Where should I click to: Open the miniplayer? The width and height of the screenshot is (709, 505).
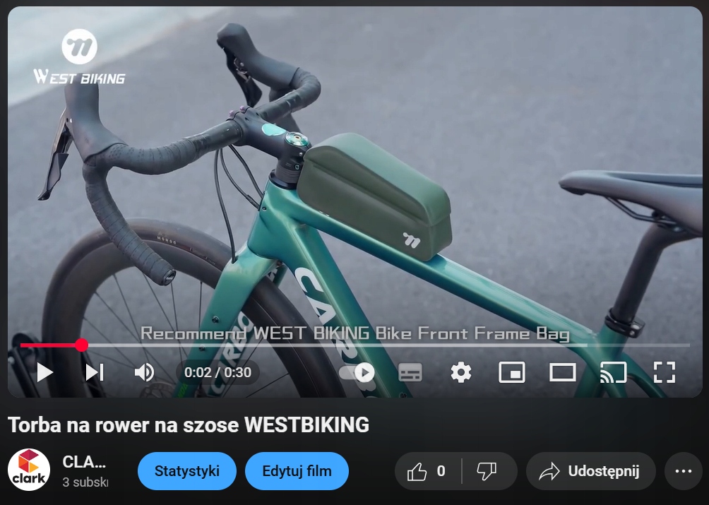pyautogui.click(x=511, y=372)
